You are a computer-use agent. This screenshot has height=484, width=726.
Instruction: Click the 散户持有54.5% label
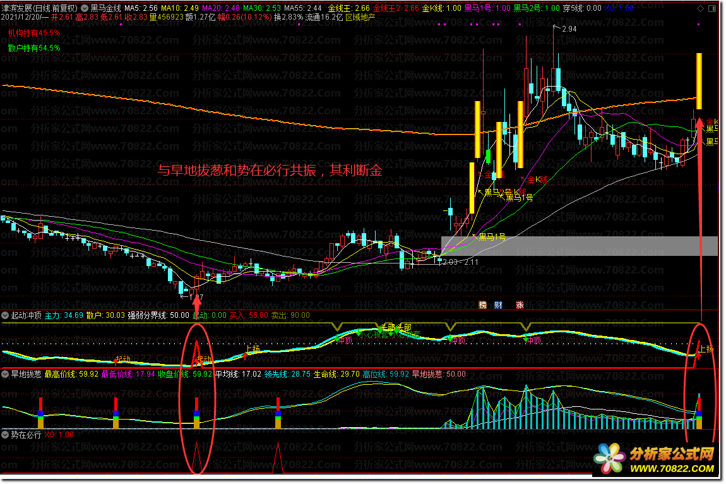(x=34, y=48)
